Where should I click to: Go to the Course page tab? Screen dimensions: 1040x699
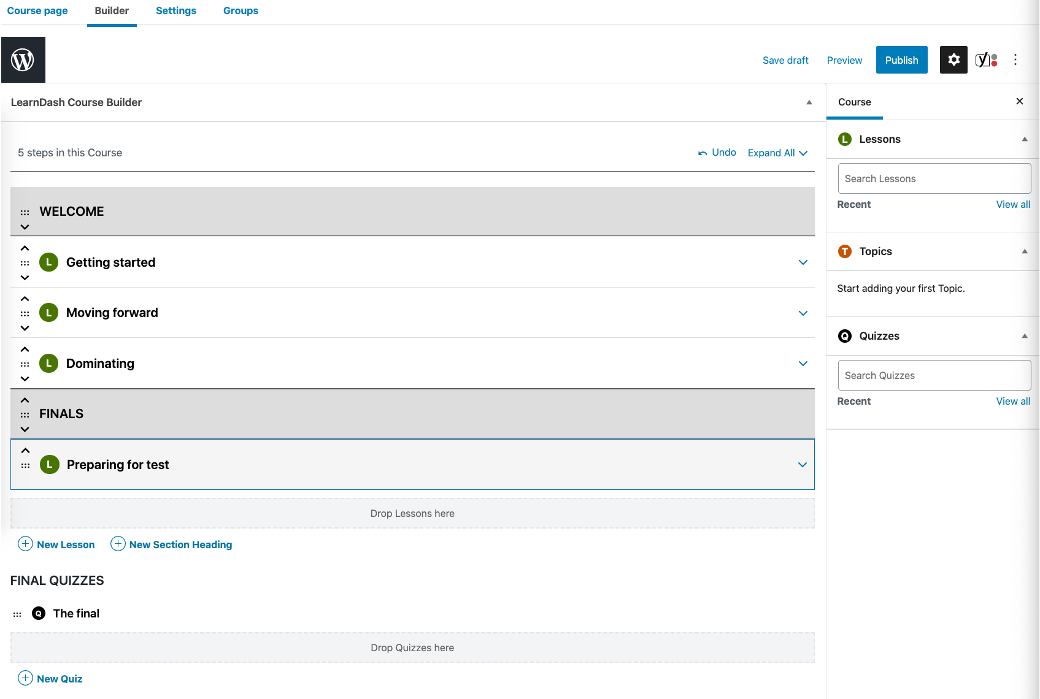click(37, 11)
